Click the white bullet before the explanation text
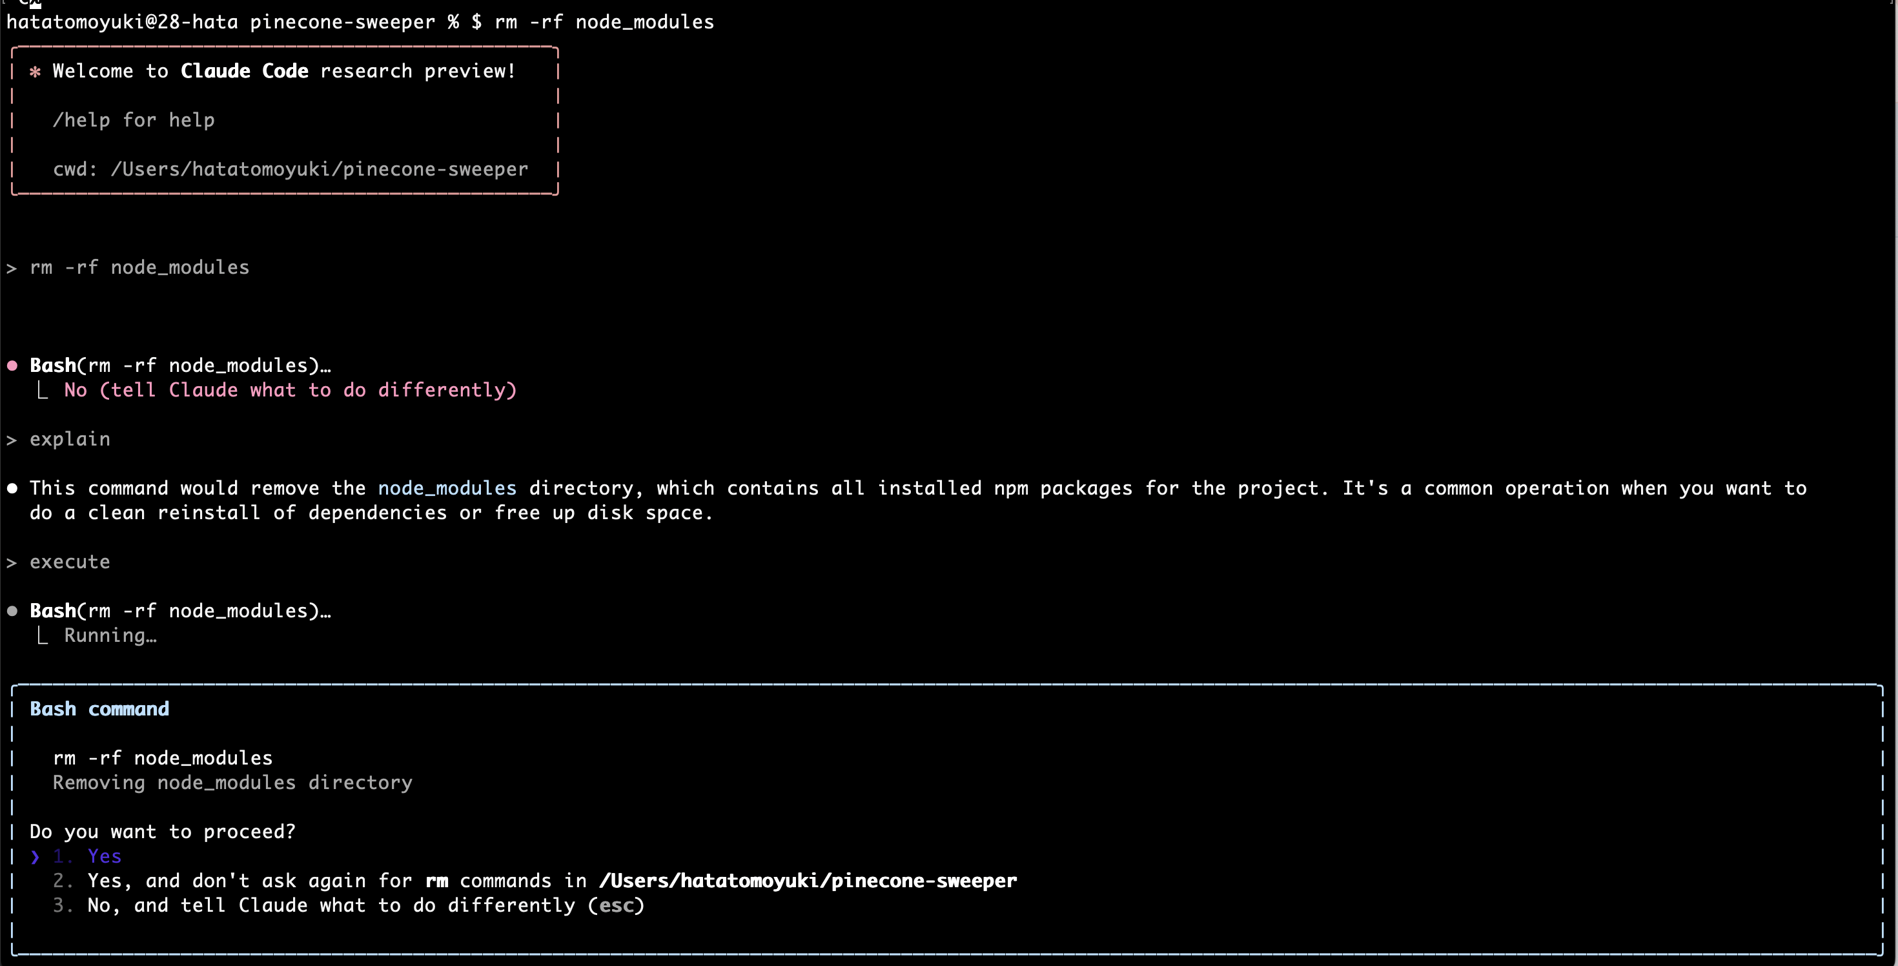Image resolution: width=1898 pixels, height=966 pixels. coord(12,488)
